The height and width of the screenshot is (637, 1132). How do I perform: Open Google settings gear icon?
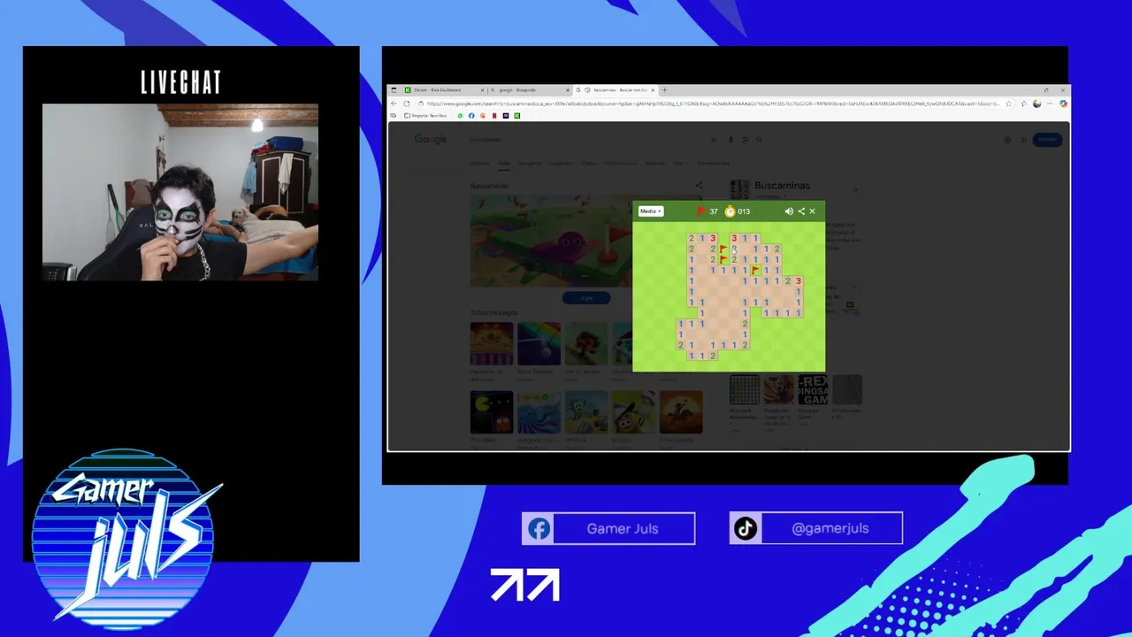pos(1007,140)
